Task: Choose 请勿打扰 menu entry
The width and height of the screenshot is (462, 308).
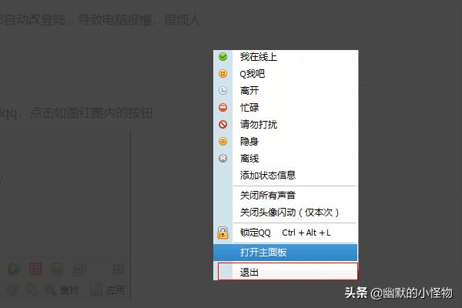Action: (286, 125)
